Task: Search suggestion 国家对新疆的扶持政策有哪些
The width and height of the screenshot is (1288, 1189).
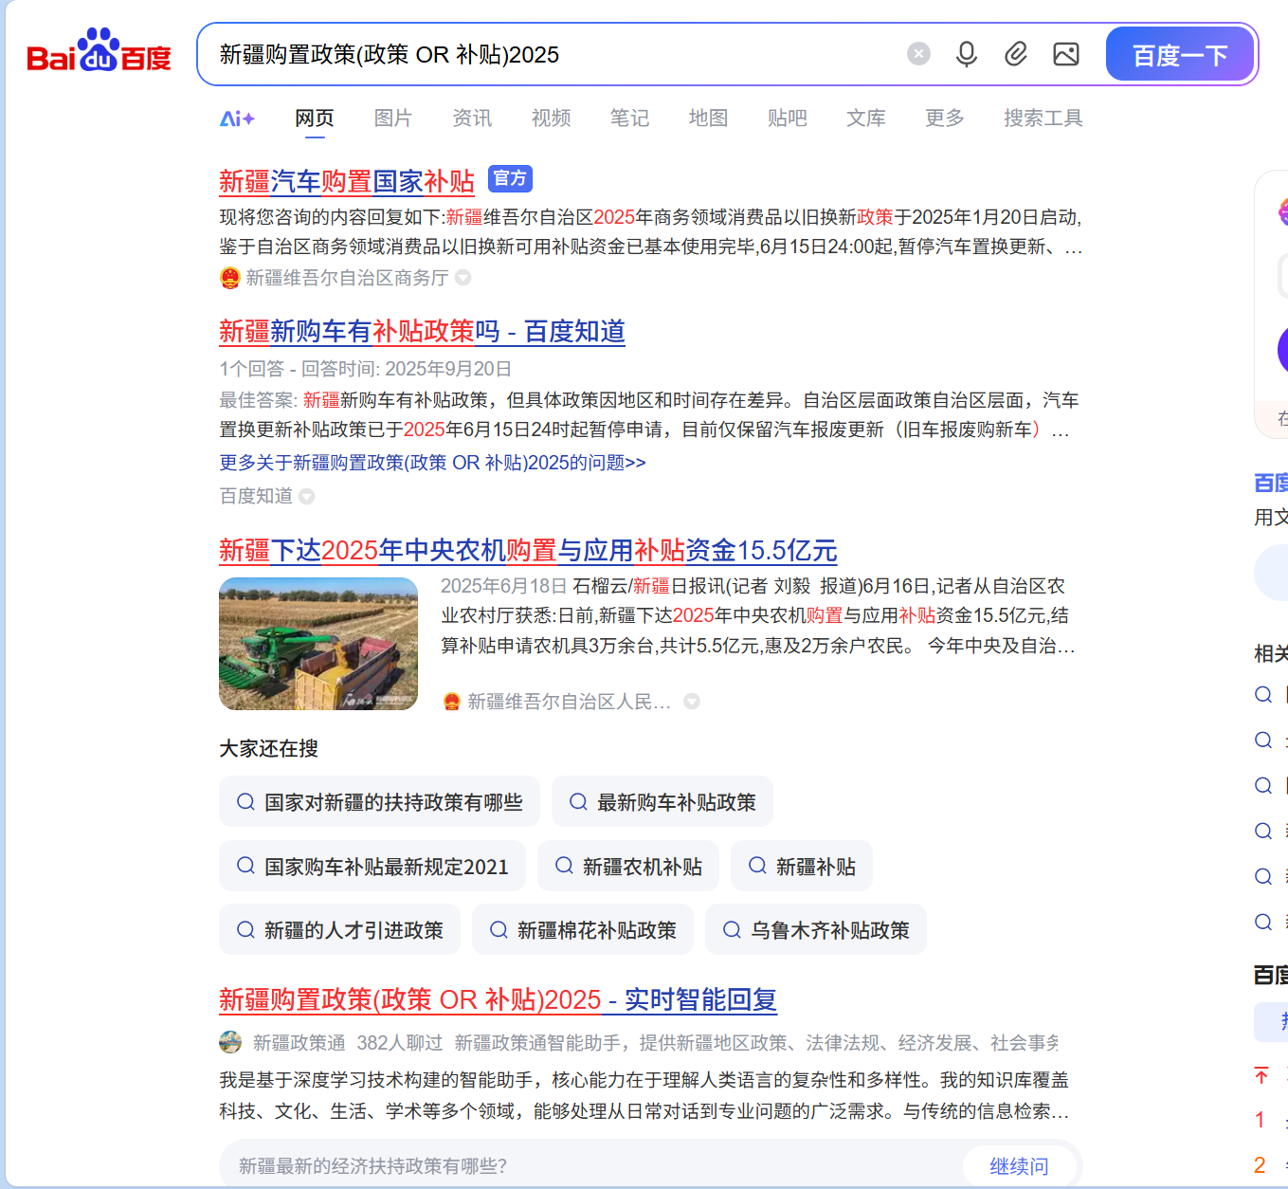Action: point(379,802)
